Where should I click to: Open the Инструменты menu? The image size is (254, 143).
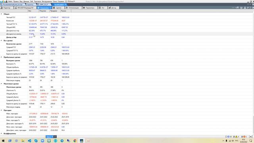47,2
